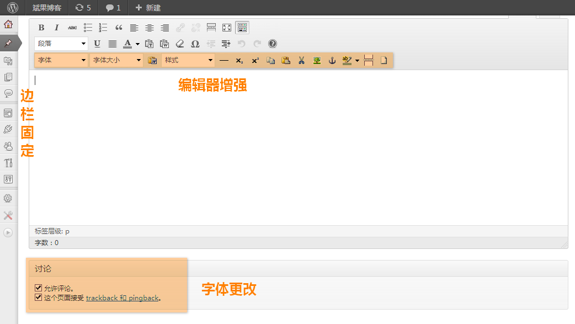The width and height of the screenshot is (575, 324).
Task: Justify text alignment
Action: tap(113, 44)
